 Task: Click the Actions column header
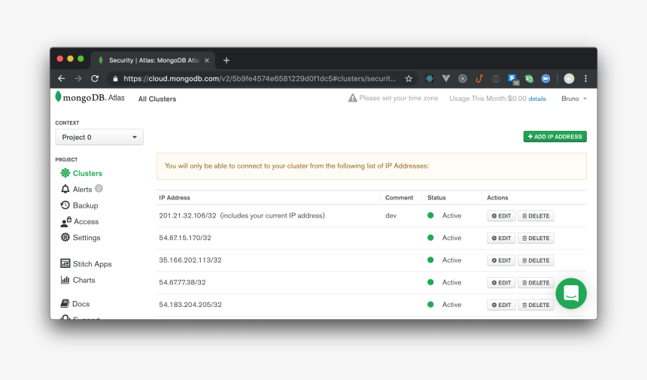[x=497, y=198]
